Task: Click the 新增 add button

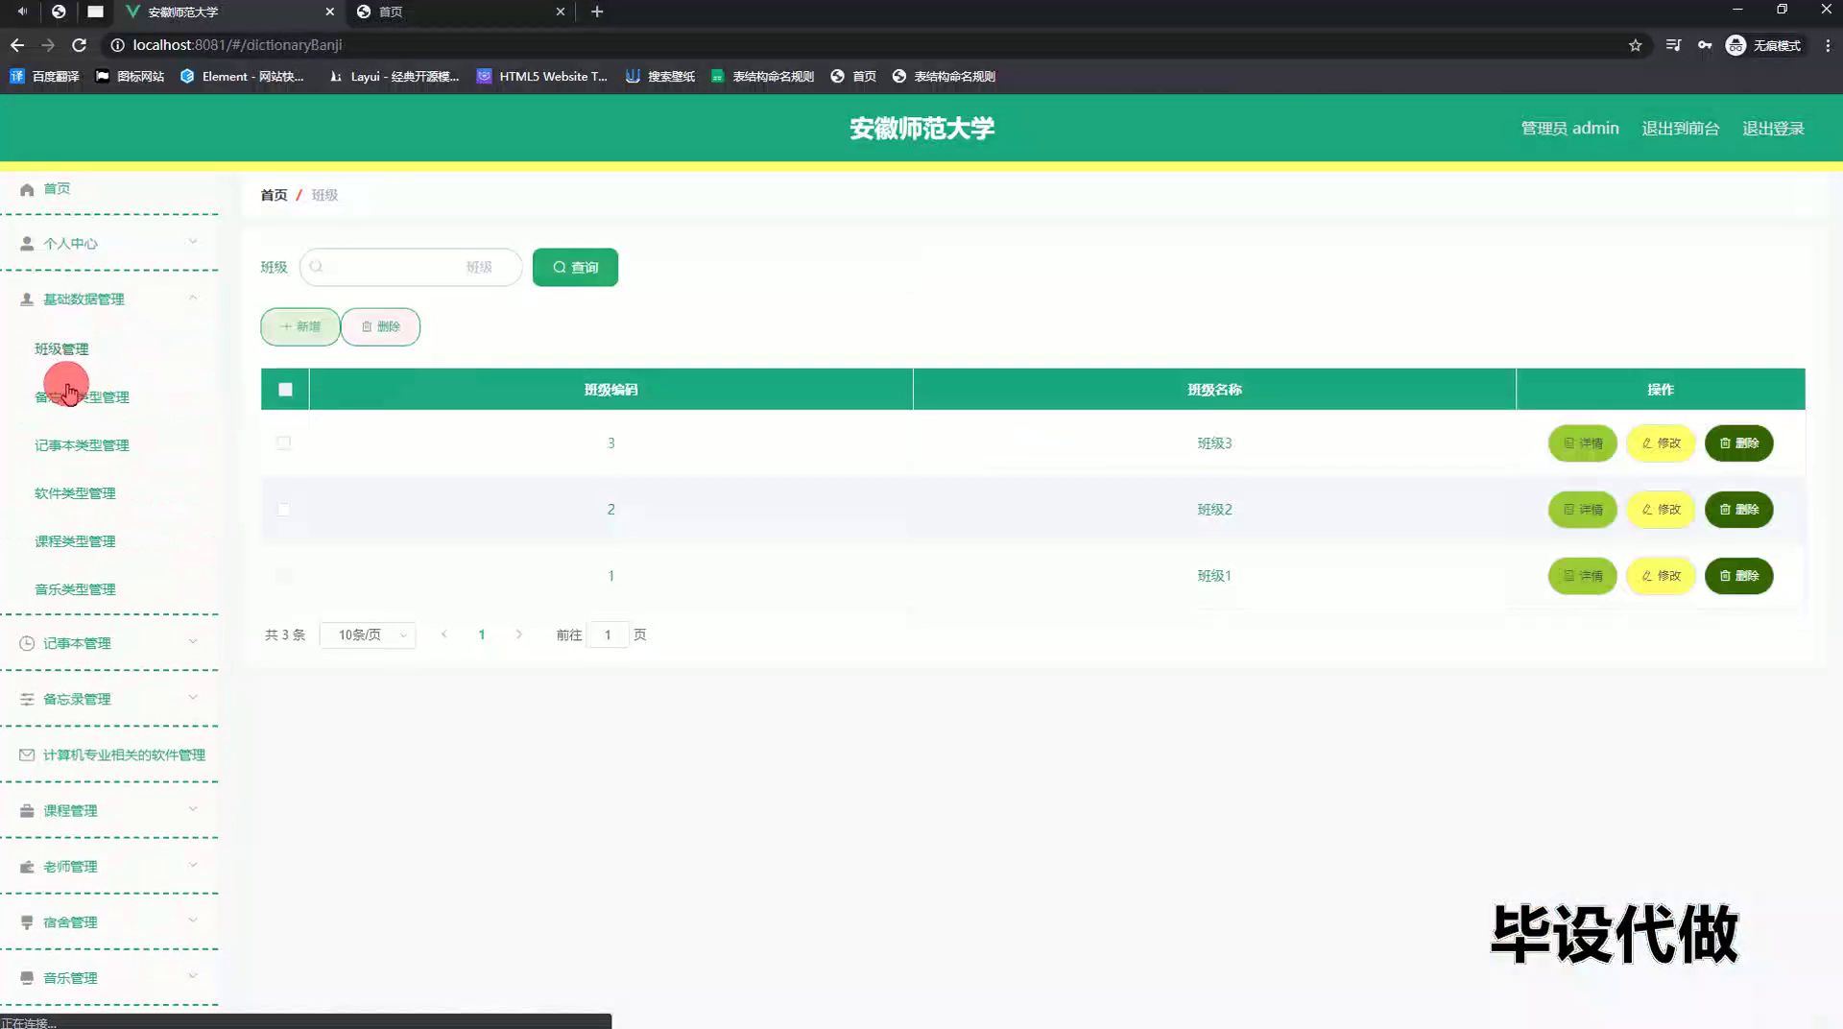Action: click(300, 326)
